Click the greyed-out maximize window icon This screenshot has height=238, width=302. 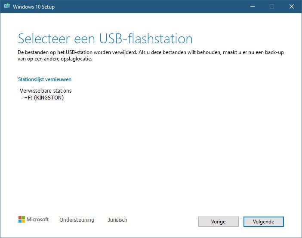(272, 6)
